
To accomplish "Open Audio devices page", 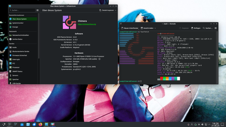I will [23, 47].
